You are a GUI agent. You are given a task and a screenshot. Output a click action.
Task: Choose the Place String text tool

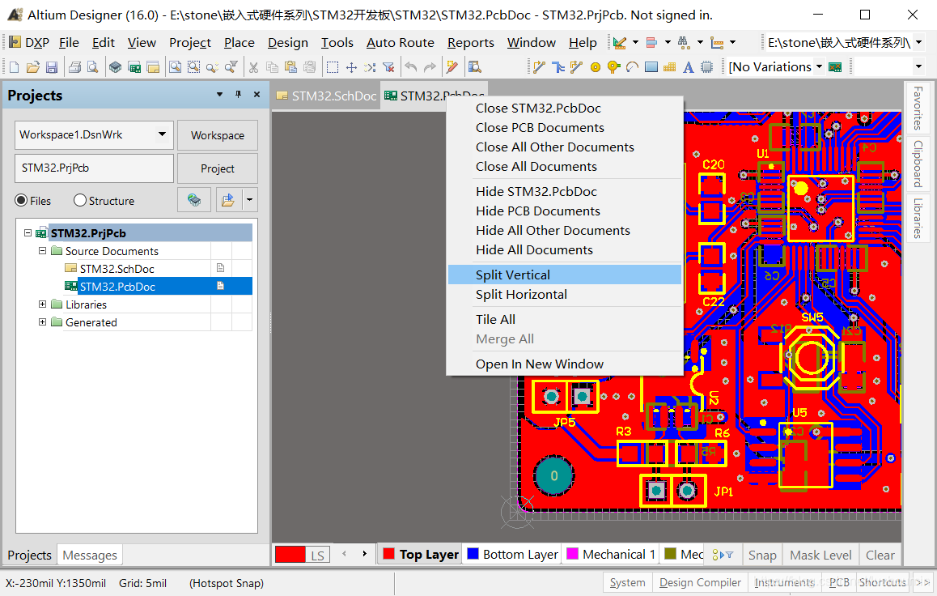689,67
